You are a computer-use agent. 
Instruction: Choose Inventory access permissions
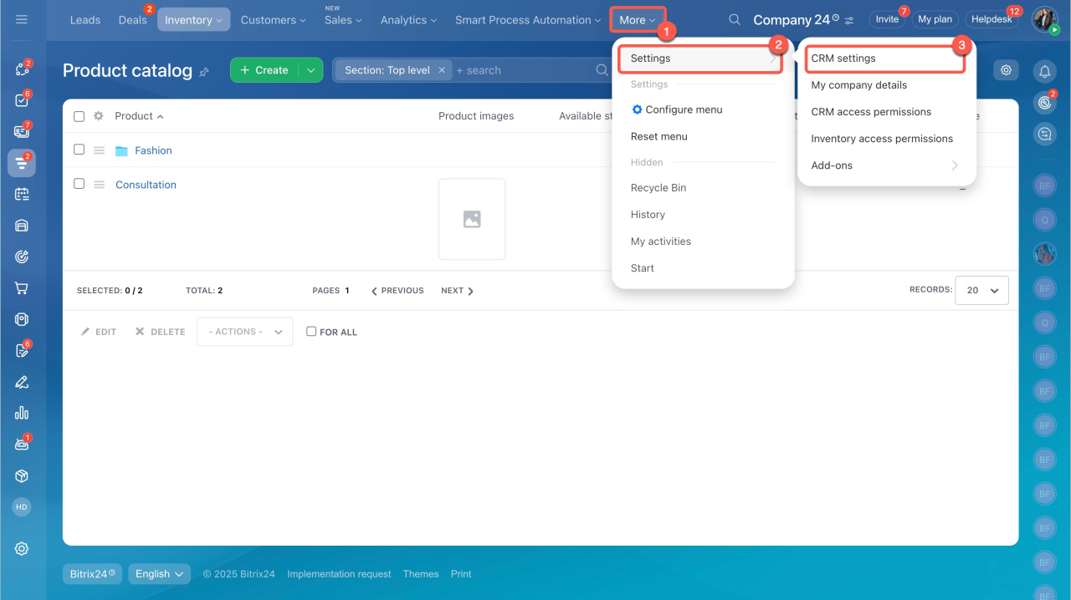[882, 139]
